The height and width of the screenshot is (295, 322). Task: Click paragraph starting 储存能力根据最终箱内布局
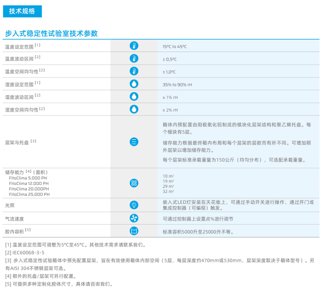click(x=237, y=147)
